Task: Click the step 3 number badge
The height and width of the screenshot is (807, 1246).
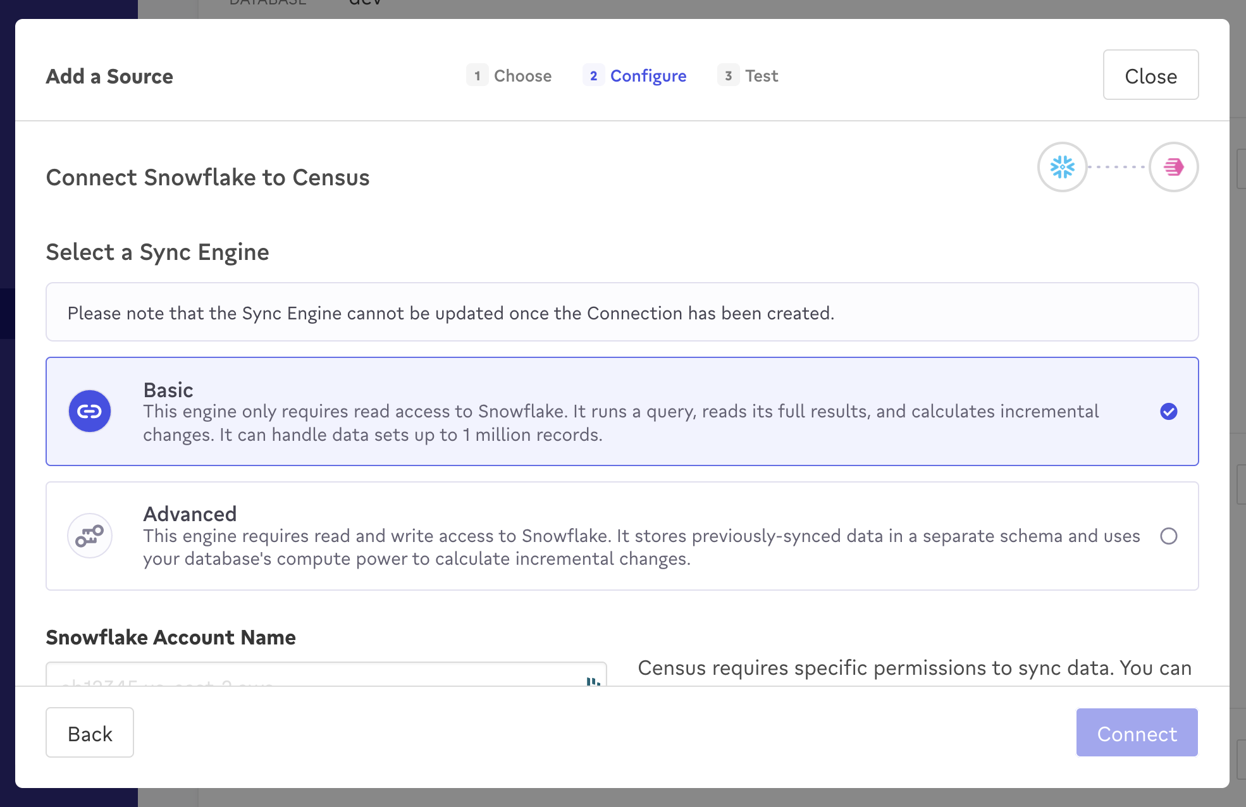Action: pos(728,76)
